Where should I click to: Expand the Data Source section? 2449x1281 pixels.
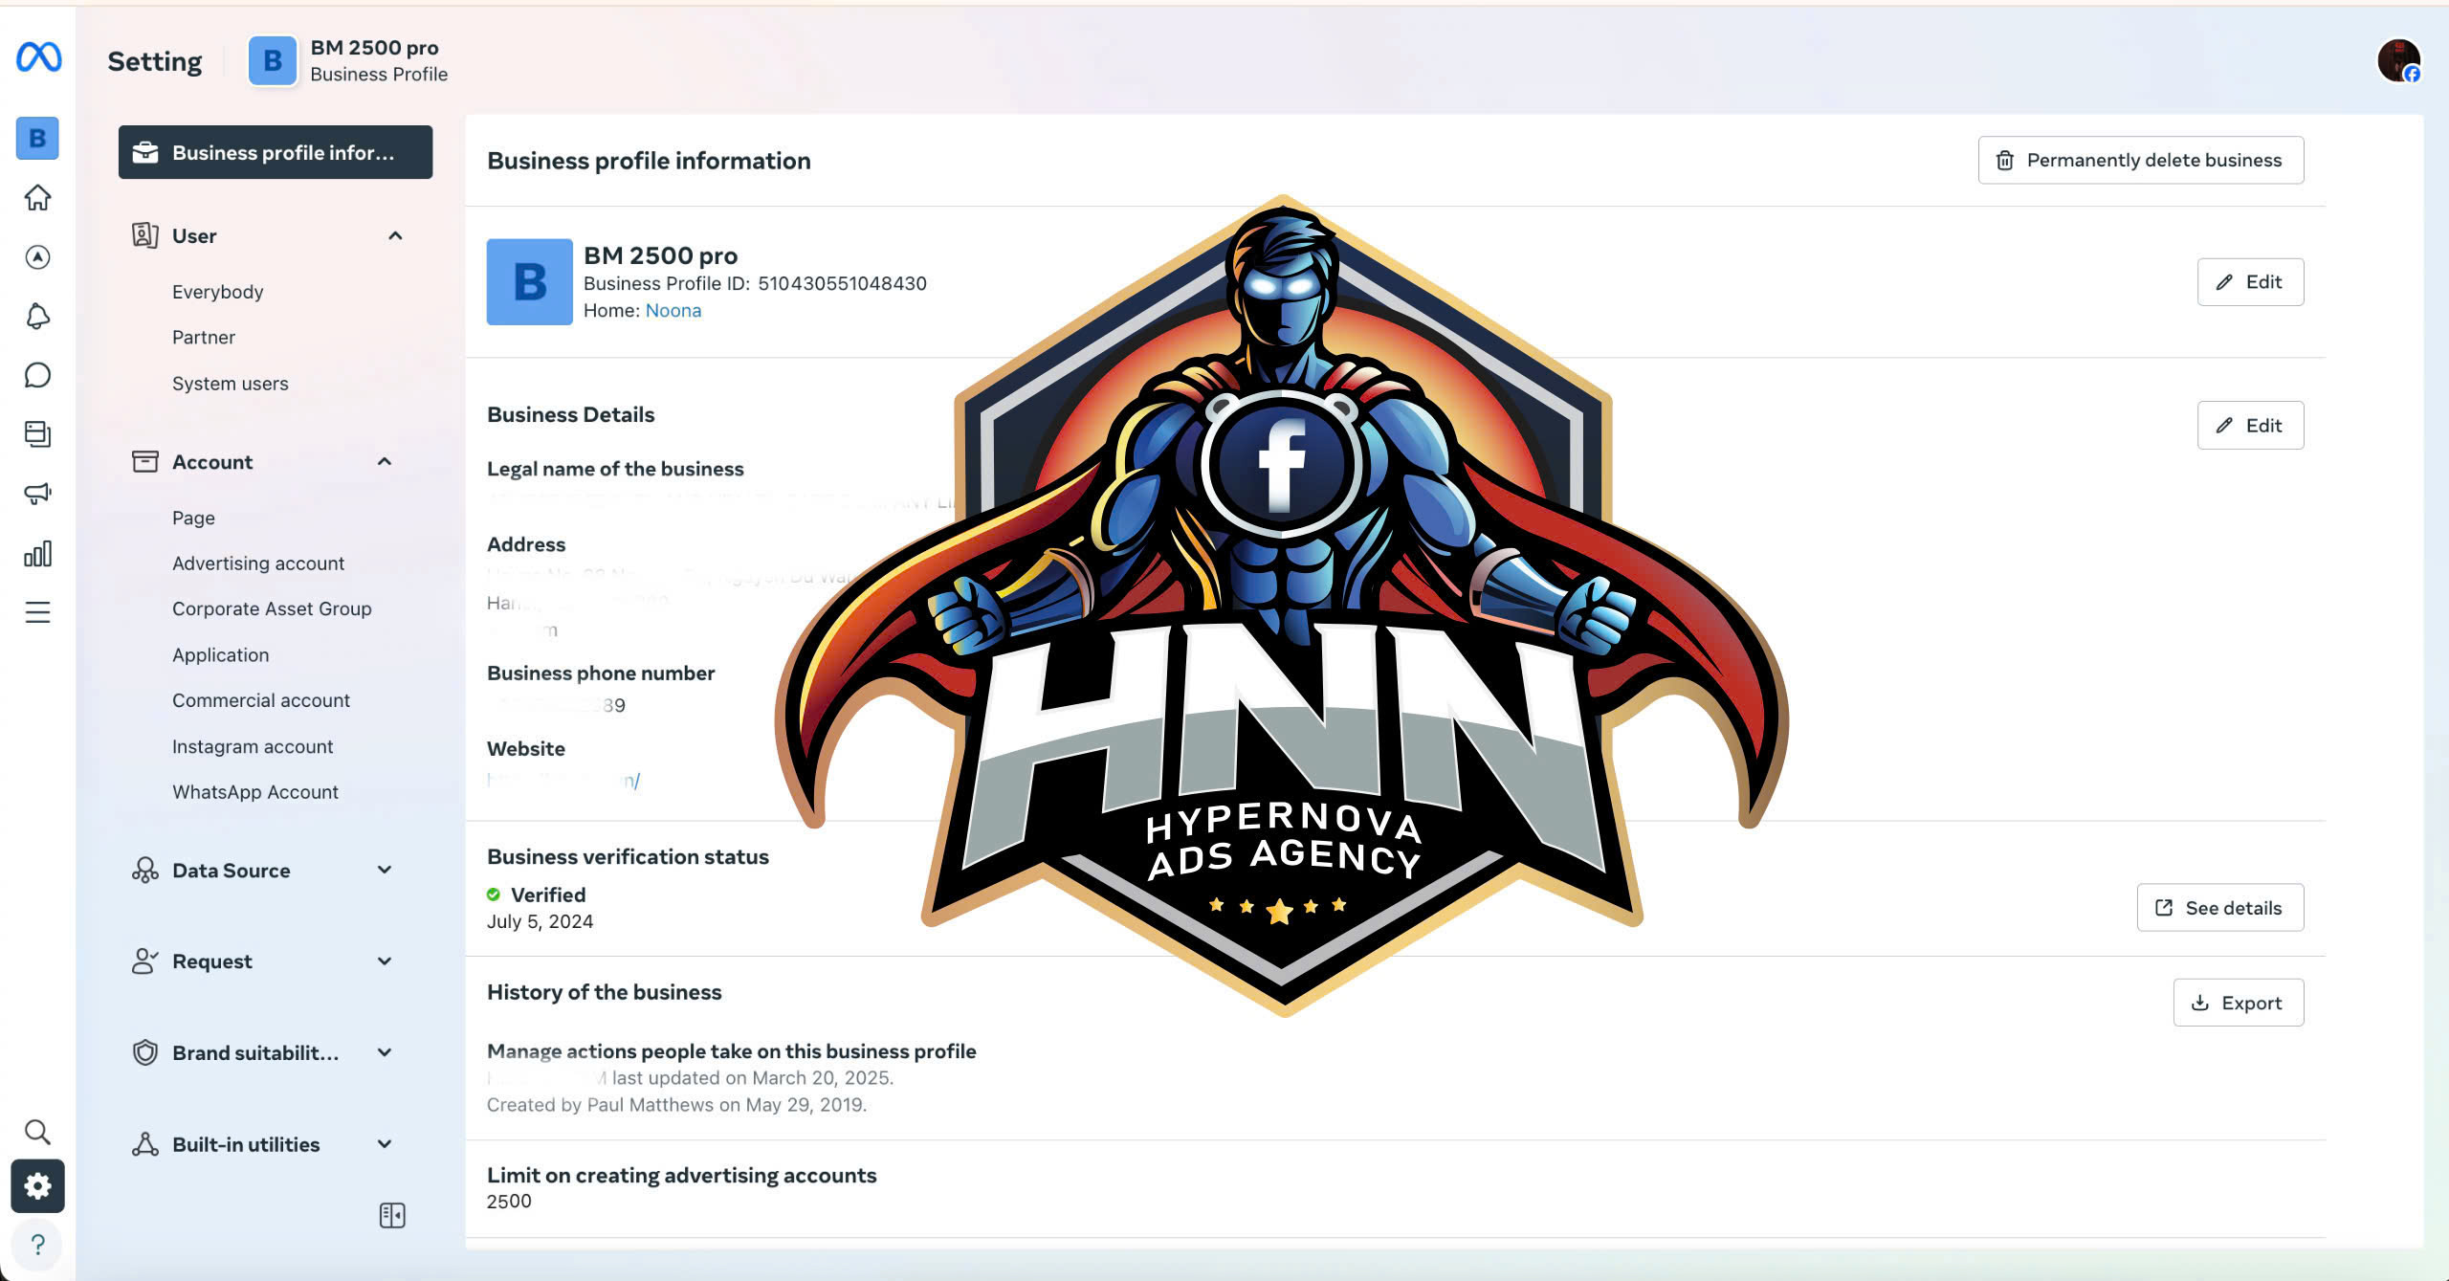pos(262,871)
